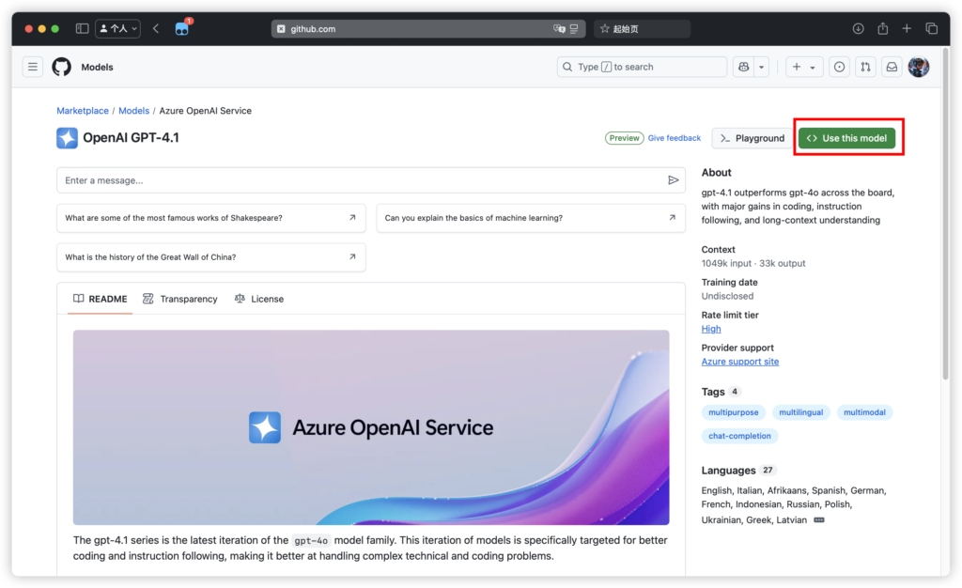Expand the full languages list ellipsis
This screenshot has height=588, width=962.
click(x=819, y=520)
